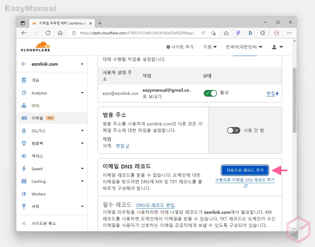The width and height of the screenshot is (315, 247).
Task: Open the Caching section
Action: (38, 181)
